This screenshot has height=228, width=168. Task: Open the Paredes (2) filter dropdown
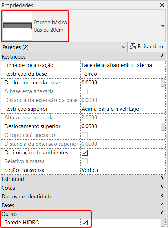[x=64, y=47]
